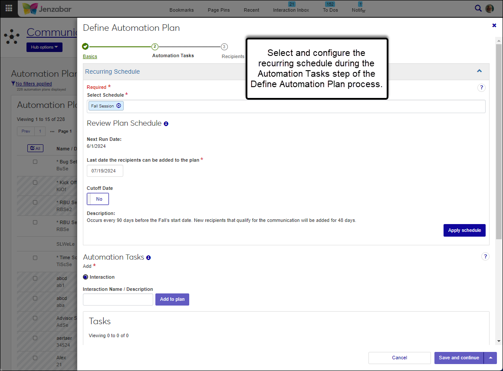Click the Interaction Name / Description field
The width and height of the screenshot is (503, 371).
tap(118, 299)
